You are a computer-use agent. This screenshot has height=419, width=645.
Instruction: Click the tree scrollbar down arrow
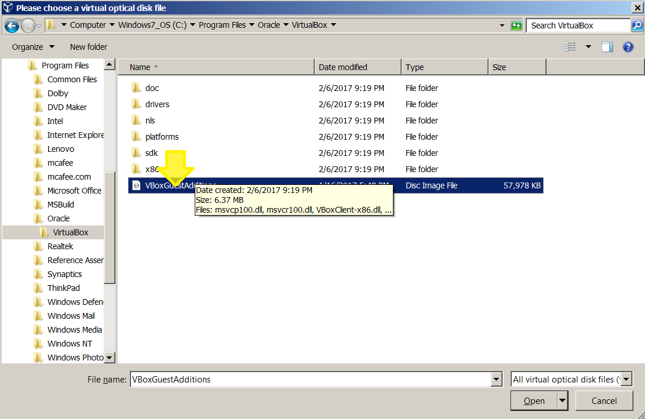(x=110, y=358)
